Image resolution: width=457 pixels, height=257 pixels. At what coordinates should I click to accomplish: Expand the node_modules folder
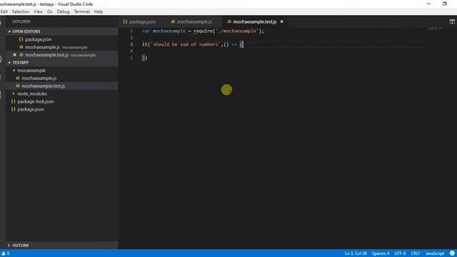[x=32, y=94]
